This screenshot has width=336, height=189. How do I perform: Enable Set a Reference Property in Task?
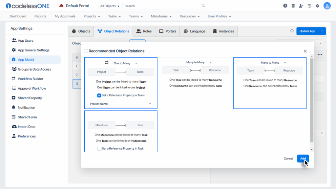99,149
